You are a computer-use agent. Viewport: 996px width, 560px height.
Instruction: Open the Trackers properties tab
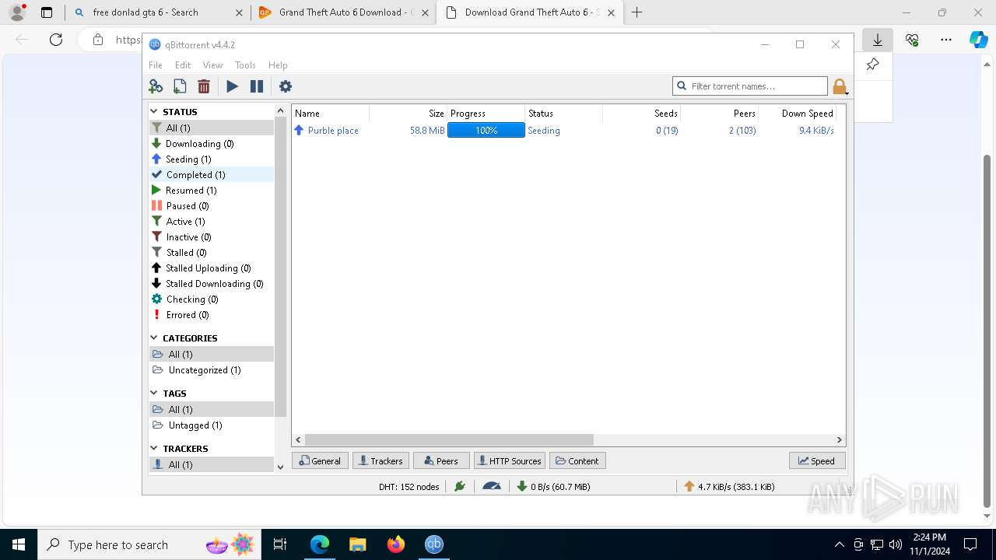click(x=381, y=460)
